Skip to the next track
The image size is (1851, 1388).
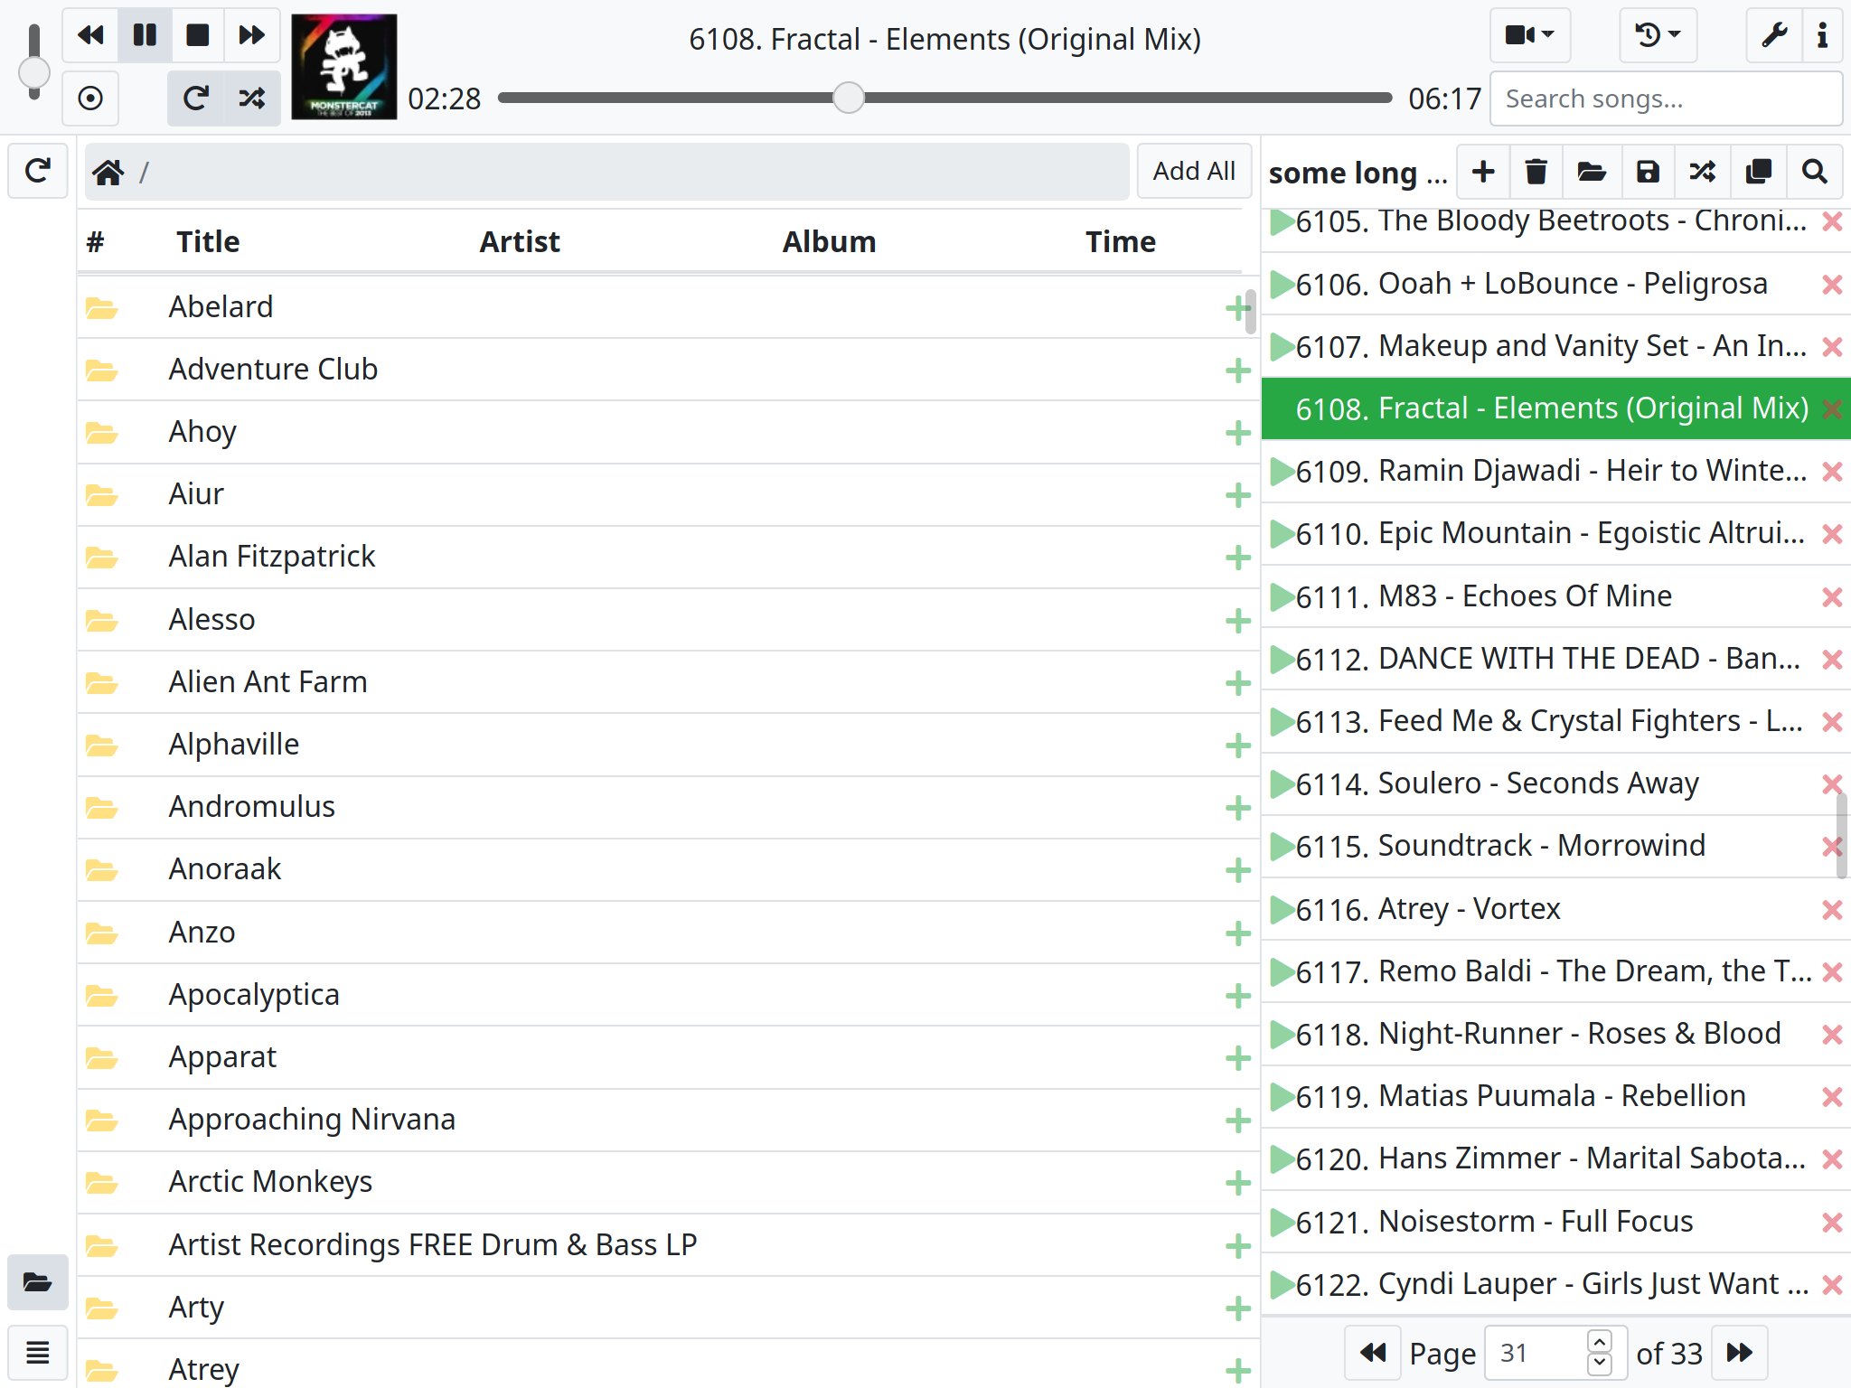pos(251,35)
